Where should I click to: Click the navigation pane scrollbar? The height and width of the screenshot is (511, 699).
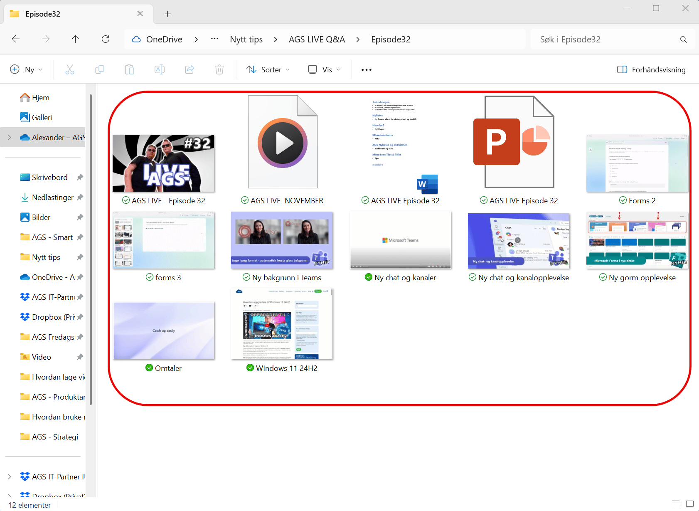pos(91,249)
